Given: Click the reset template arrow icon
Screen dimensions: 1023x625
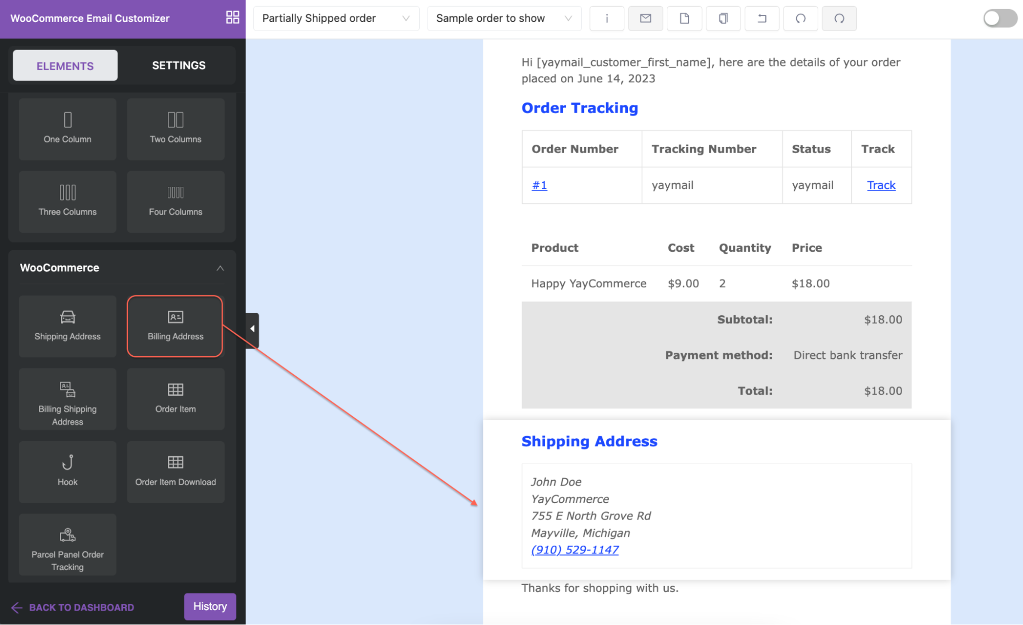Looking at the screenshot, I should point(761,18).
